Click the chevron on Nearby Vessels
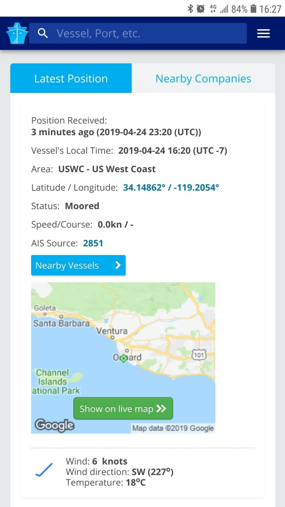Screen dimensions: 285x507 (118, 265)
